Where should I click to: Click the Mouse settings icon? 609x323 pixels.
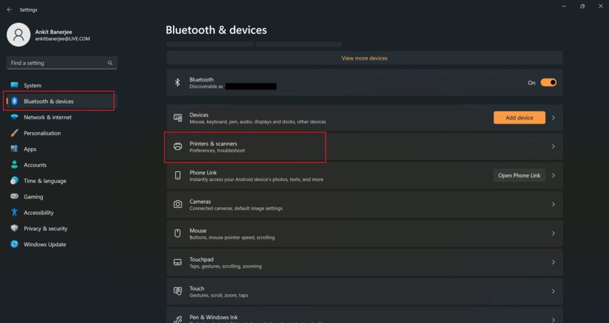coord(178,233)
